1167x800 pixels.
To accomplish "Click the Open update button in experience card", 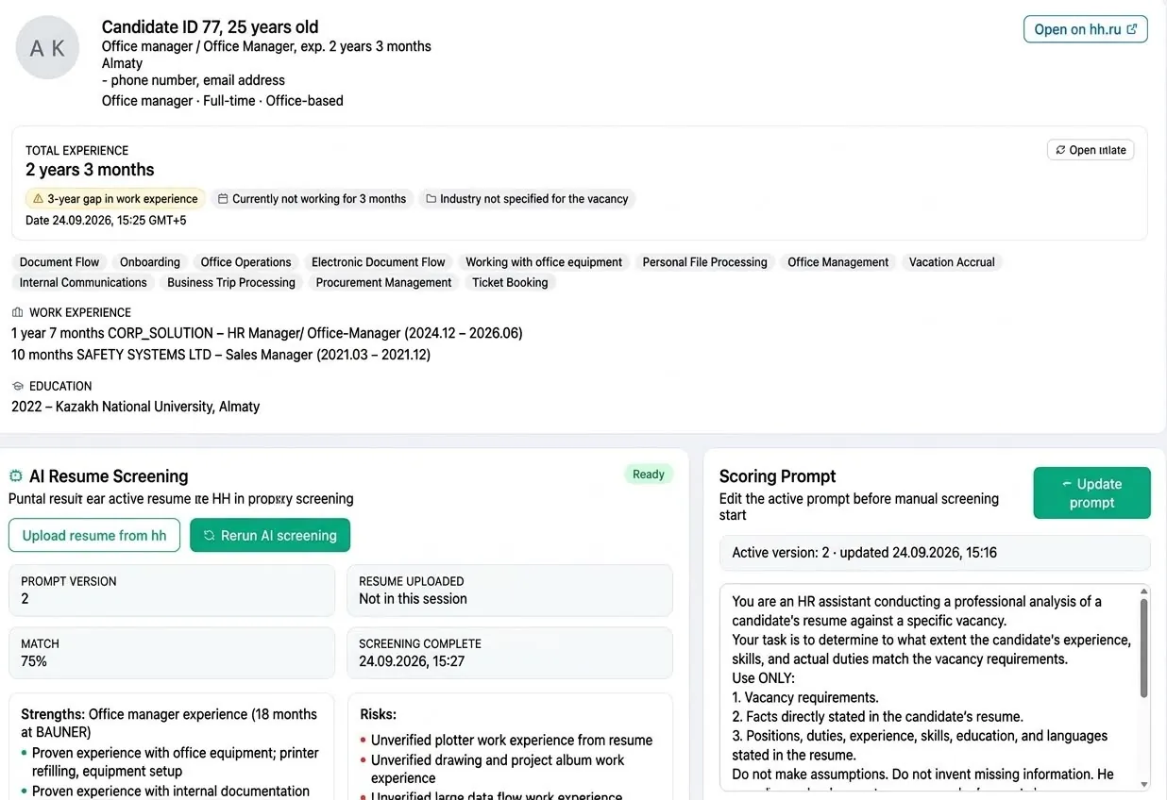I will (x=1091, y=150).
